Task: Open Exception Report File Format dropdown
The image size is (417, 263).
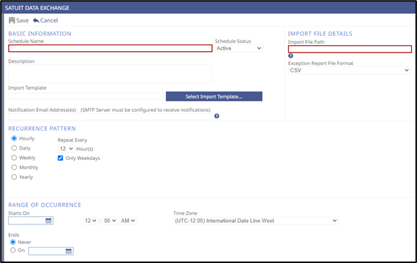Action: pos(350,70)
